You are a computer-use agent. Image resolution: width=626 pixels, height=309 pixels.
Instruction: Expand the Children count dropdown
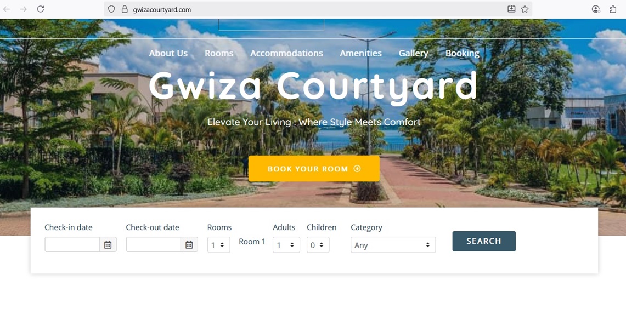pos(318,245)
